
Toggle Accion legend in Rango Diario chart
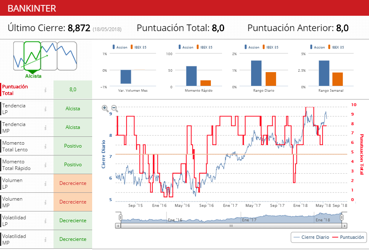(252, 47)
